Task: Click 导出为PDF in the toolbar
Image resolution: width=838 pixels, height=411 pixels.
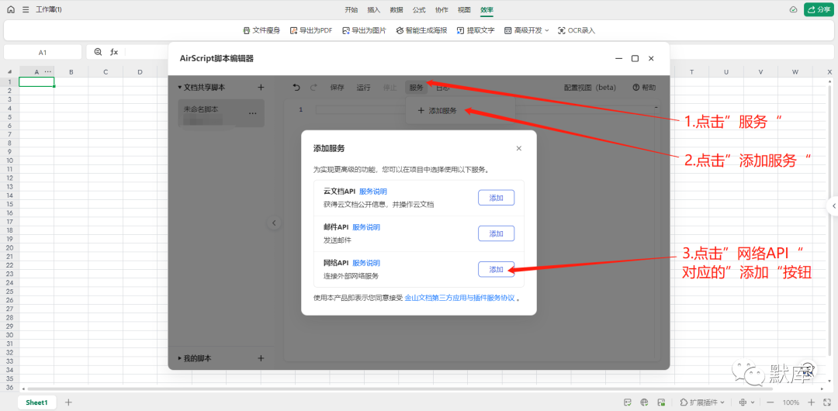Action: point(311,30)
